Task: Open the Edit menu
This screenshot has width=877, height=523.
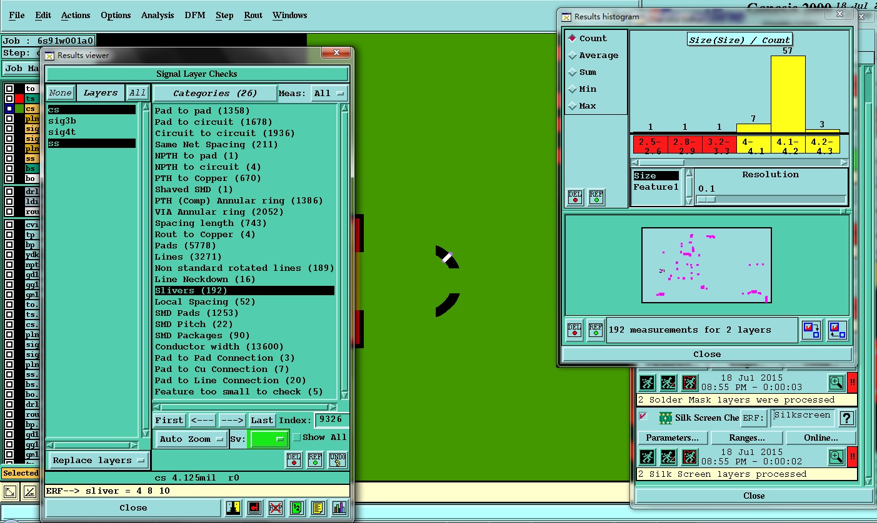Action: pos(43,15)
